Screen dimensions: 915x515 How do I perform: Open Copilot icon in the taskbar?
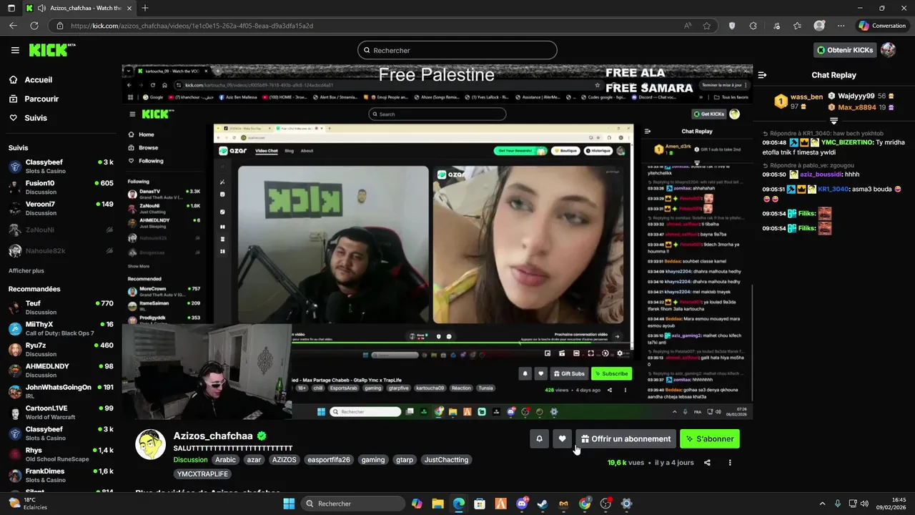tap(417, 504)
